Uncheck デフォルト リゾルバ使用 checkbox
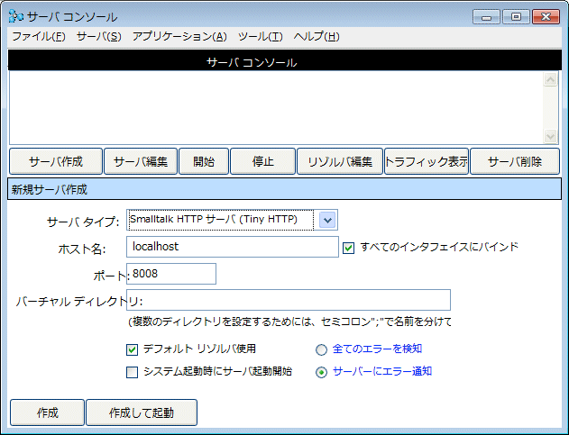Screen dimensions: 569x435 (133, 349)
